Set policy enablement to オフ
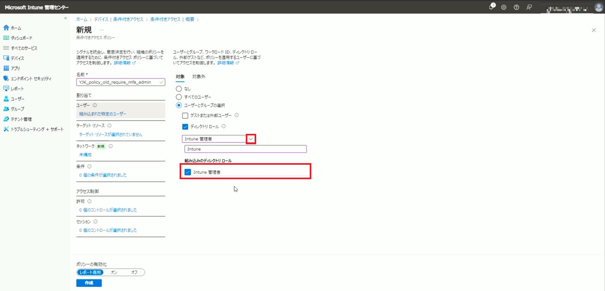This screenshot has height=291, width=605. point(134,272)
